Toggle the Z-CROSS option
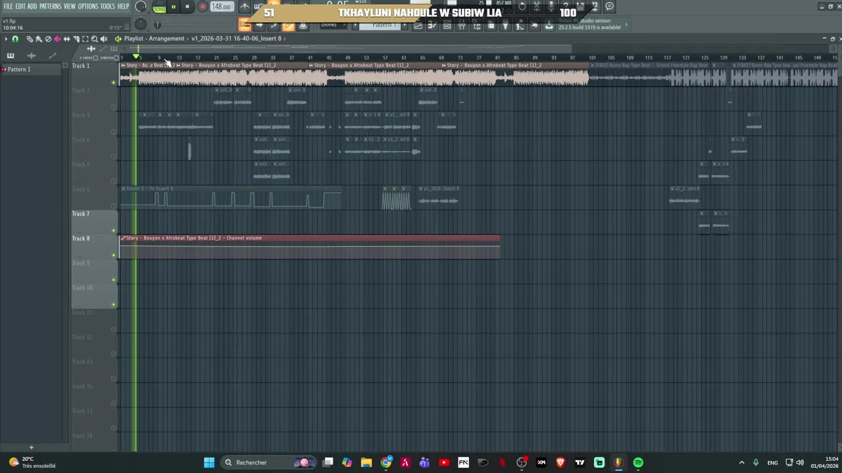The width and height of the screenshot is (842, 473). coord(95,58)
